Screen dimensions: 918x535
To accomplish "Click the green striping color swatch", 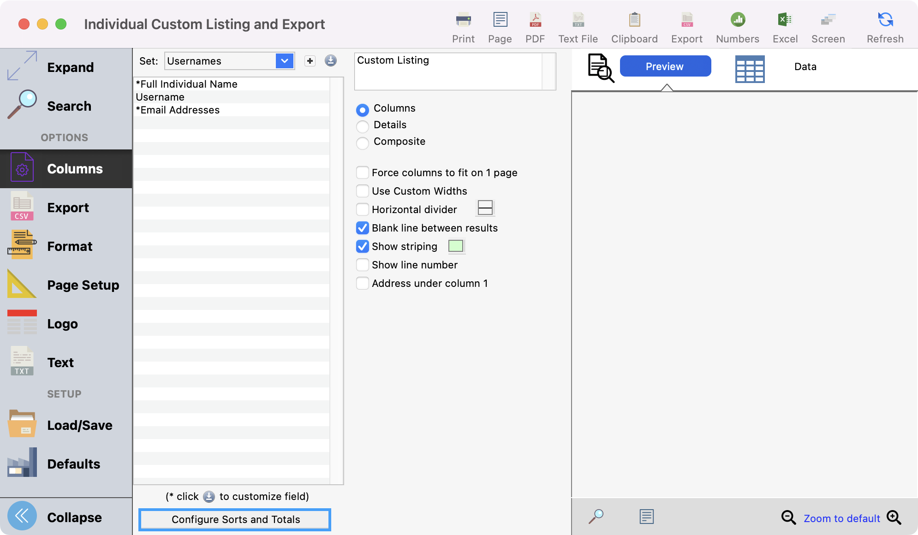I will tap(456, 246).
